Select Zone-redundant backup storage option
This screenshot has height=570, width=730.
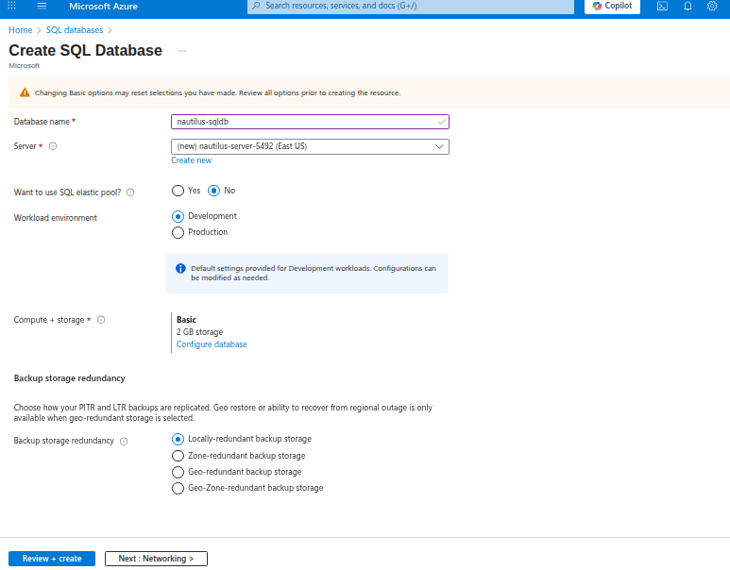pyautogui.click(x=178, y=456)
